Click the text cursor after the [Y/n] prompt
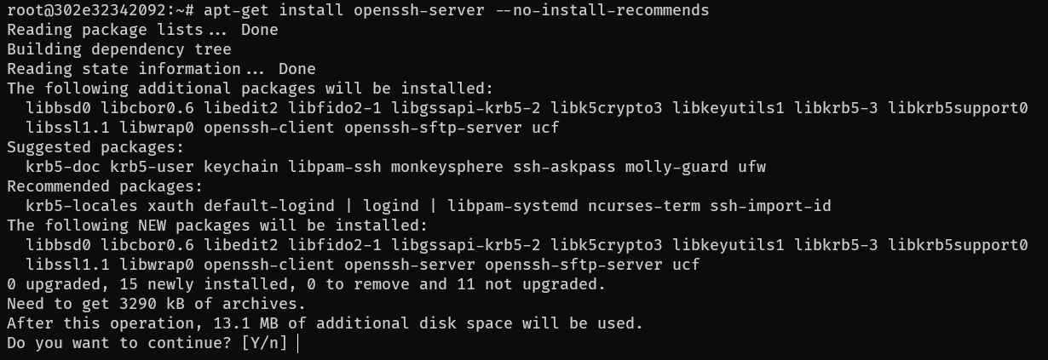 pyautogui.click(x=297, y=344)
